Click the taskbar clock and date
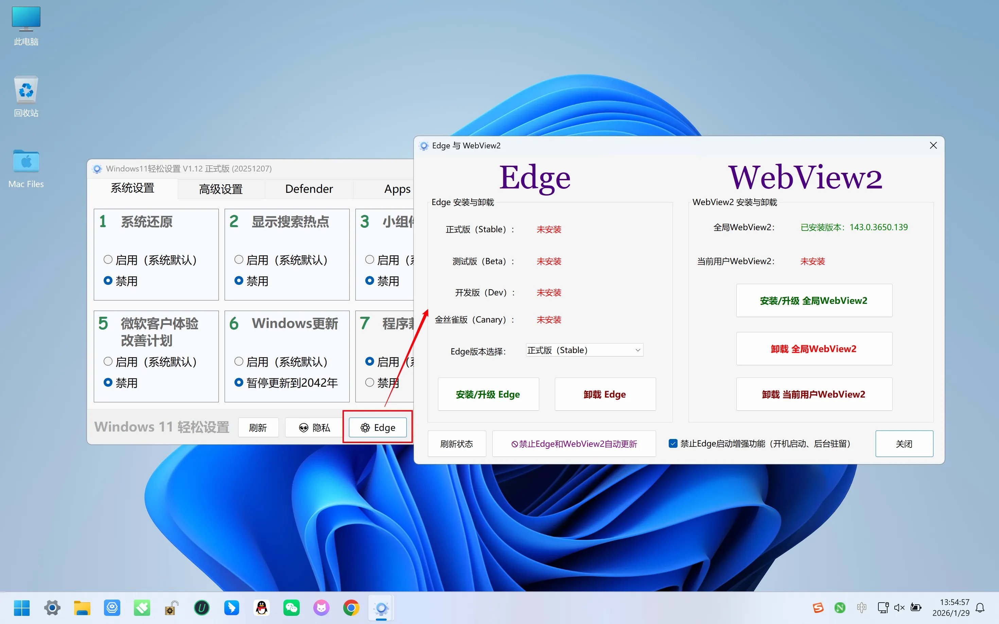999x624 pixels. tap(950, 607)
